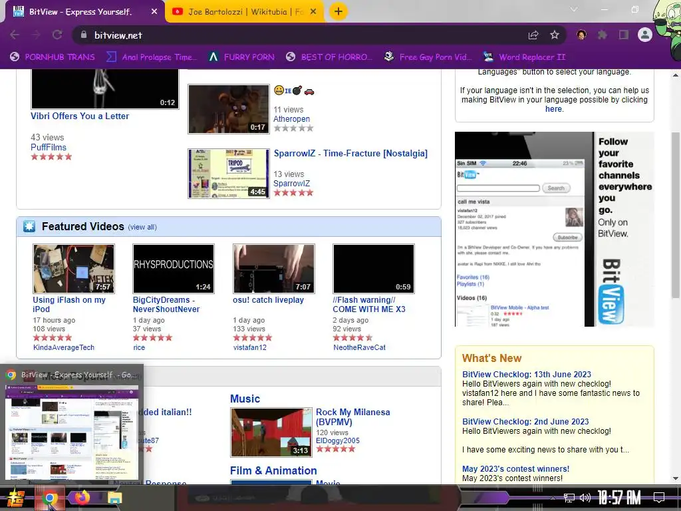The image size is (681, 511).
Task: Open the network icon in system tray
Action: point(569,498)
